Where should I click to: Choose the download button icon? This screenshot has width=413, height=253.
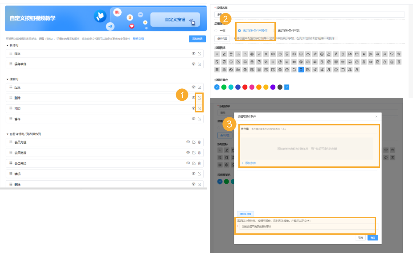(x=238, y=54)
